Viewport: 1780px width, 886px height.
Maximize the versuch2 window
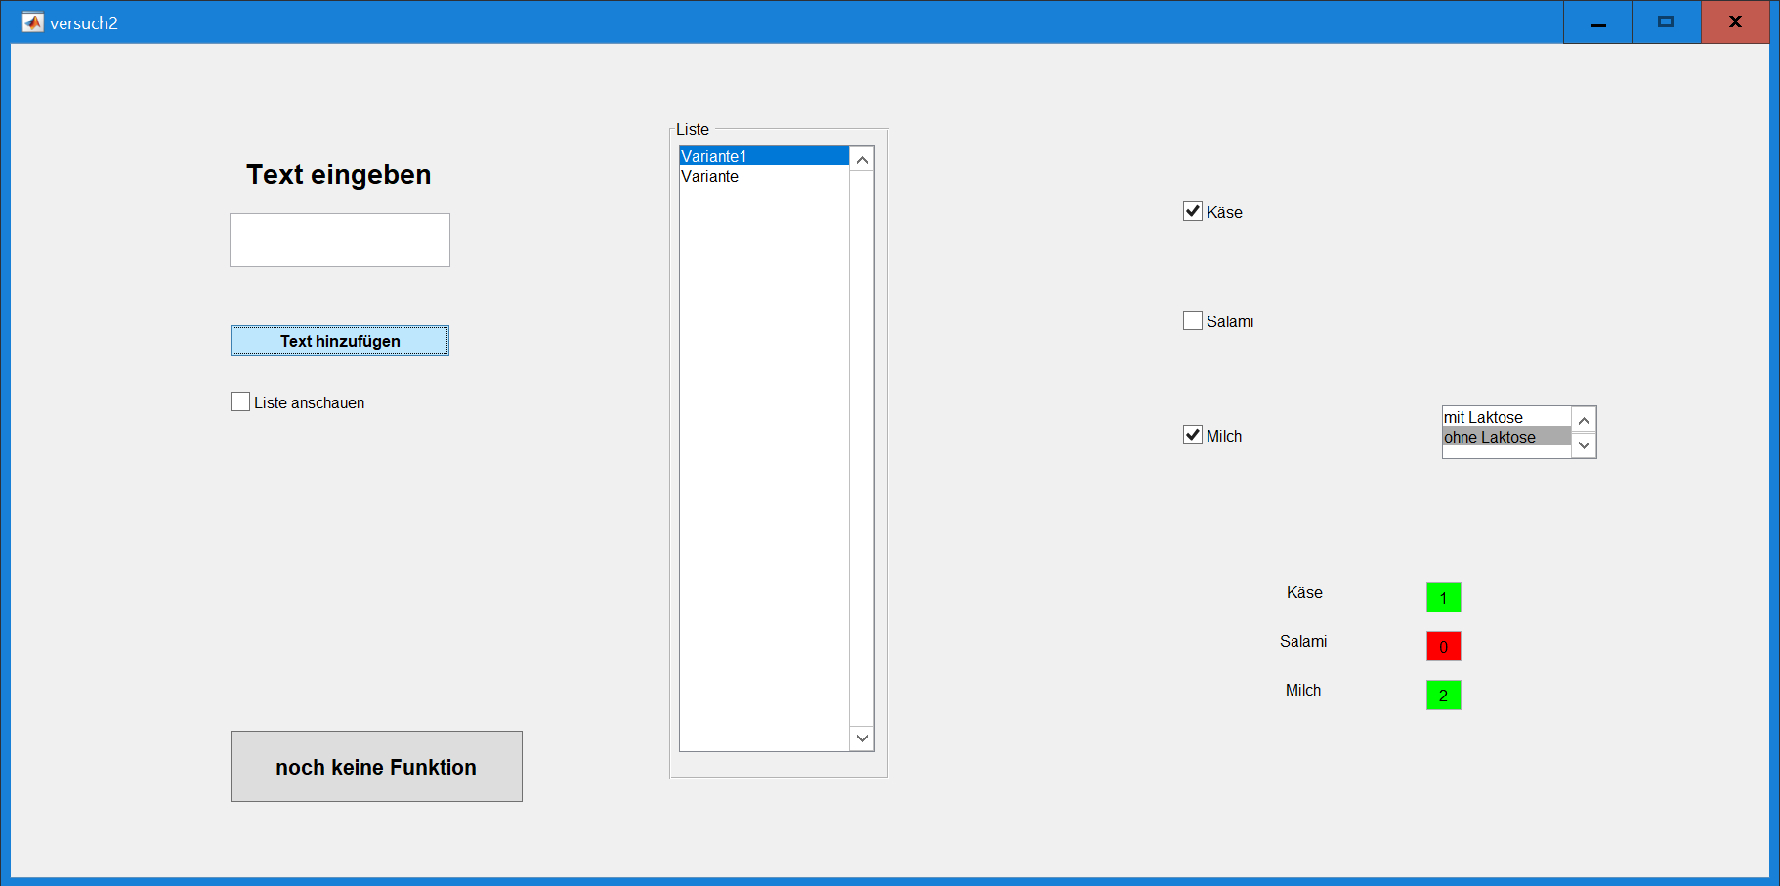(1667, 22)
